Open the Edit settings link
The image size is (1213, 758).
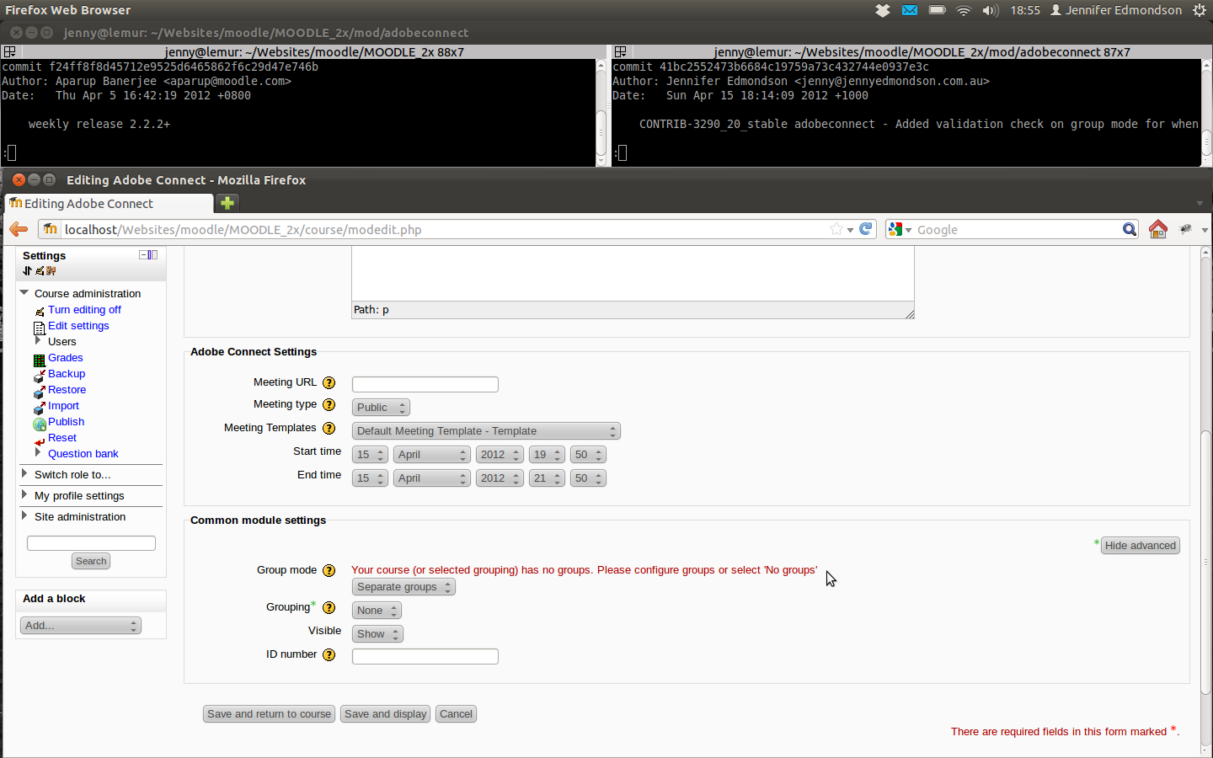point(78,326)
